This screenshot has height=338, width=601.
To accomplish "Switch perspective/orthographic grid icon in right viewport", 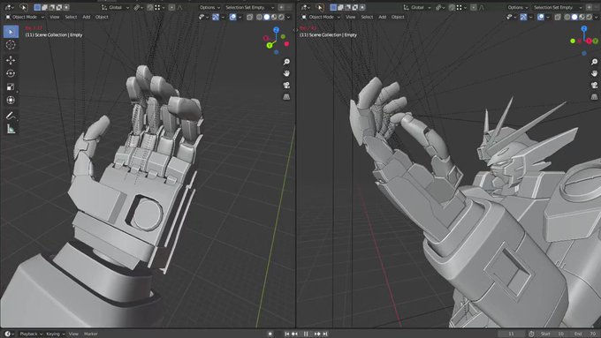I will [x=594, y=97].
